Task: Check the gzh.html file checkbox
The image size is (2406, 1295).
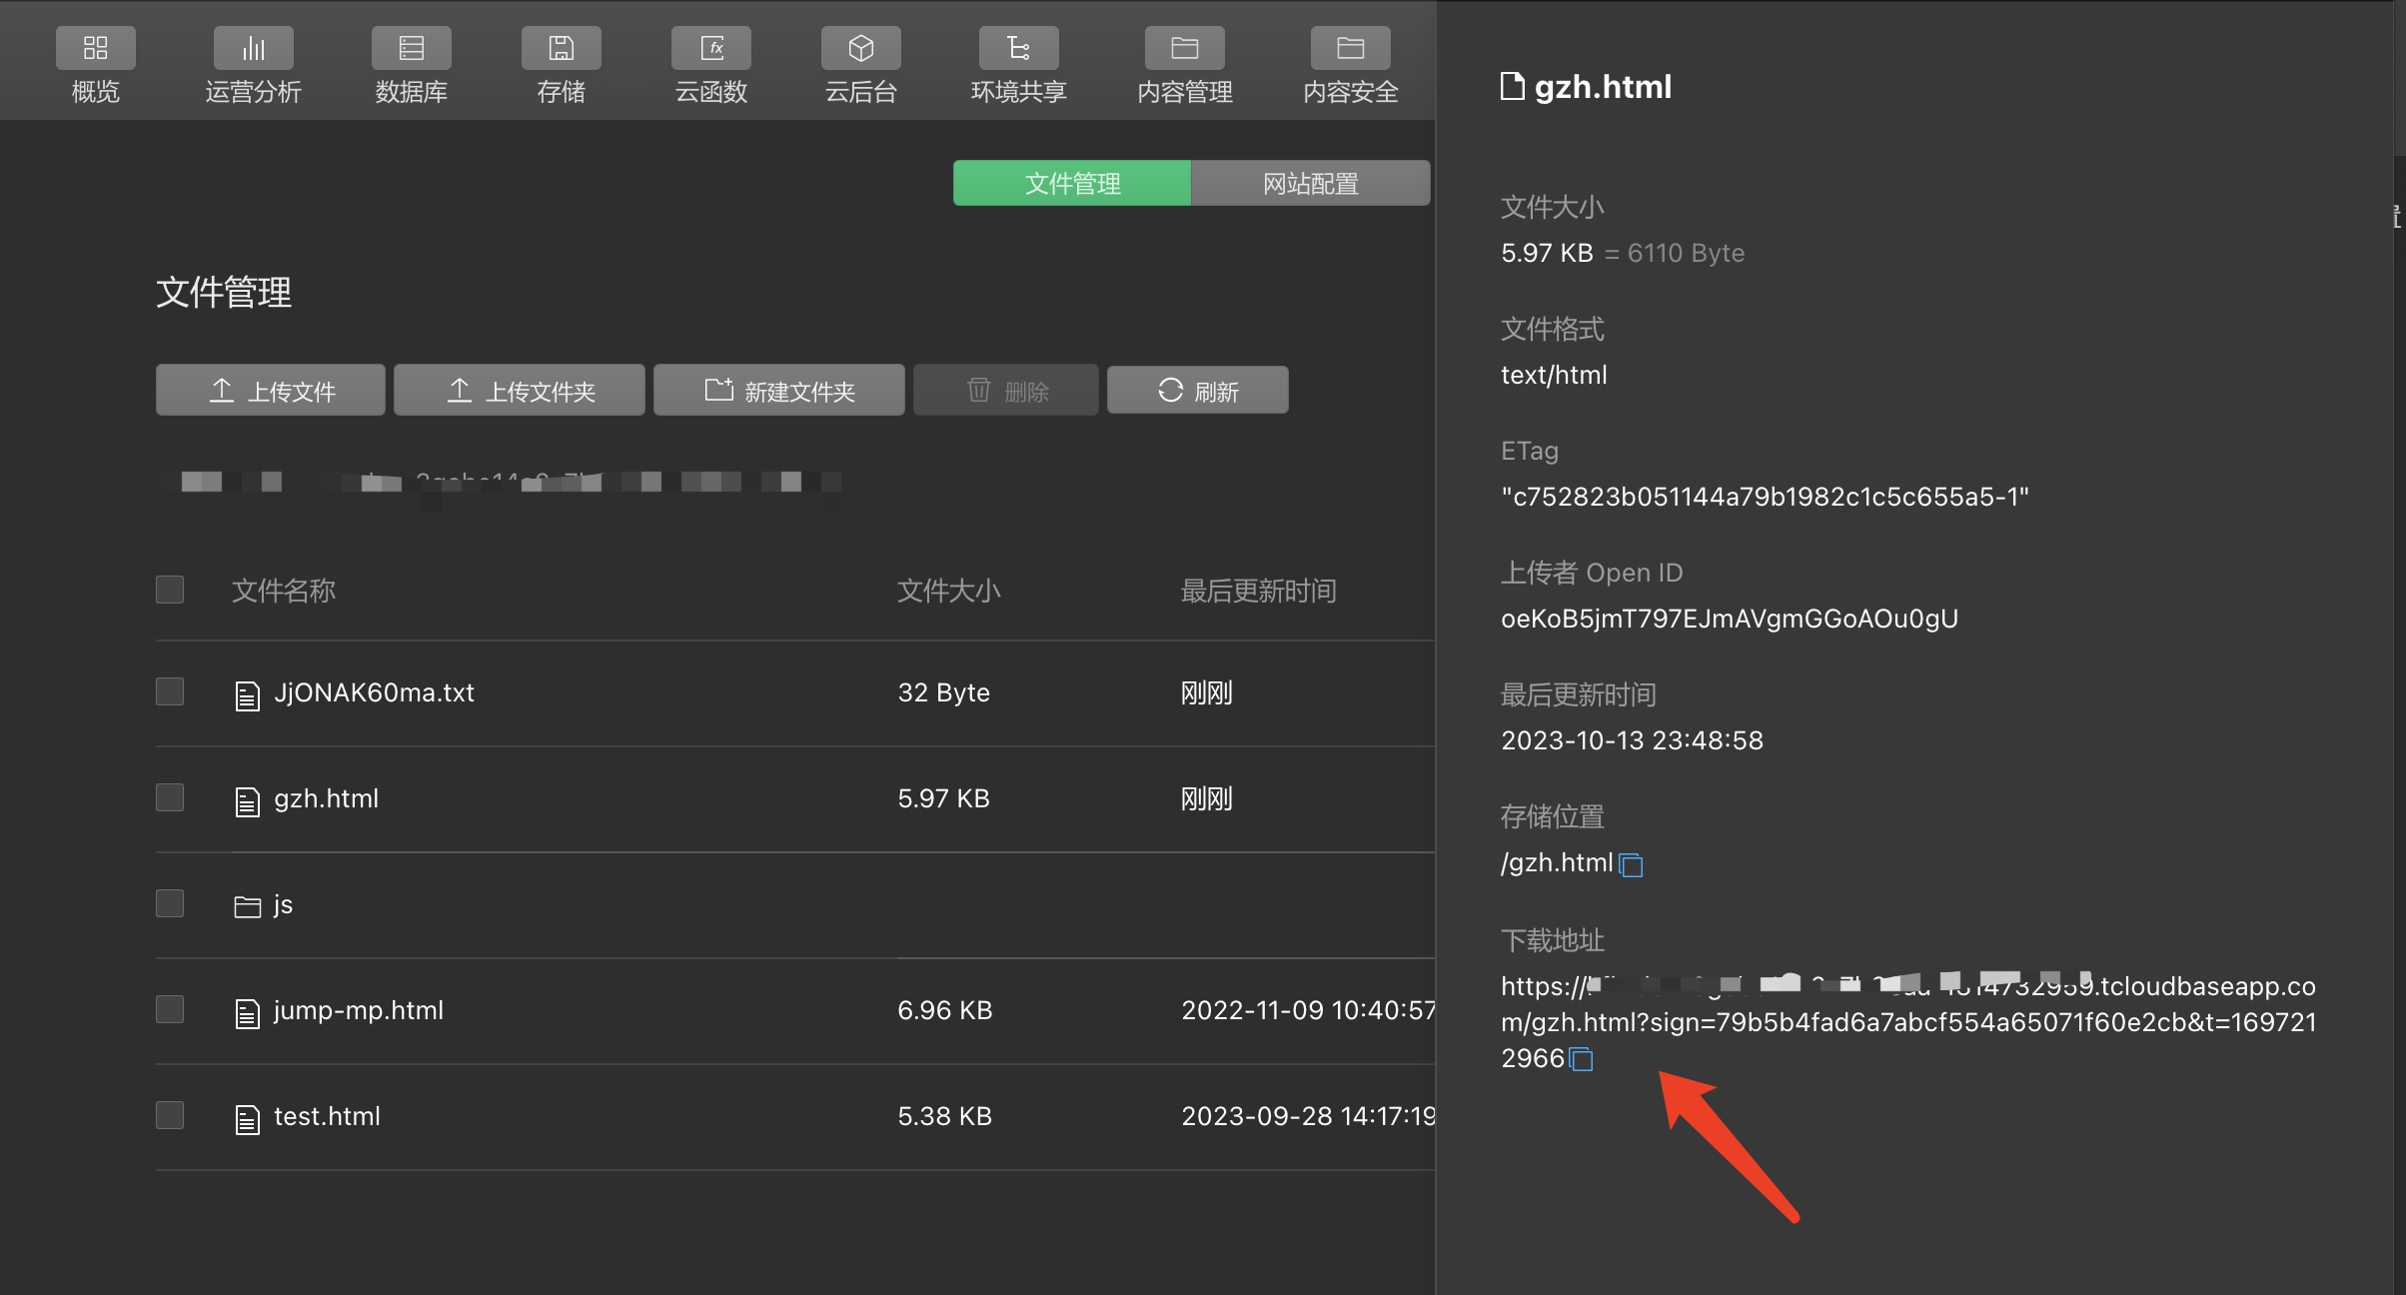Action: point(170,797)
